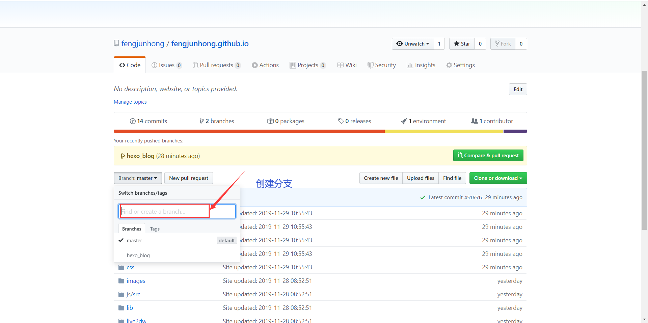Click the watchers count 1
648x323 pixels.
[439, 44]
